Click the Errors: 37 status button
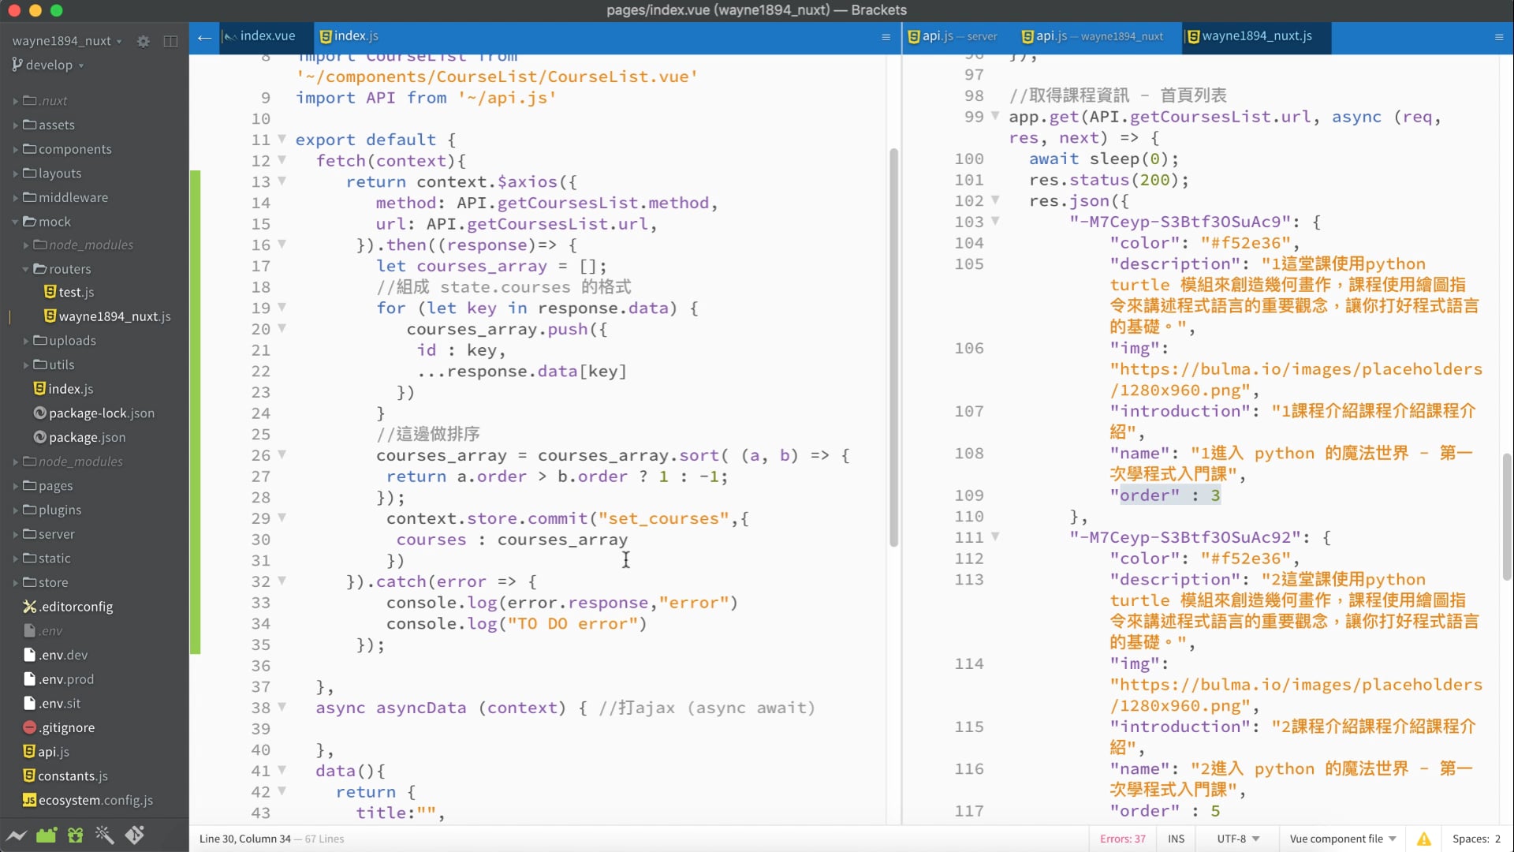Screen dimensions: 1514x852 pyautogui.click(x=1122, y=839)
